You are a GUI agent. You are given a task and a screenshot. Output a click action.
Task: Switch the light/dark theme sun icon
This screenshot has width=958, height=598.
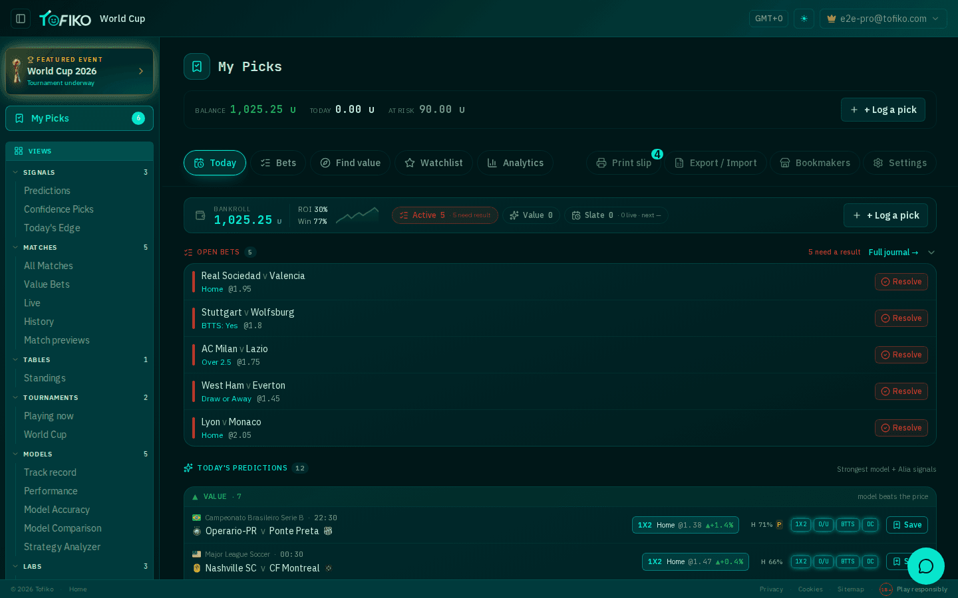804,19
